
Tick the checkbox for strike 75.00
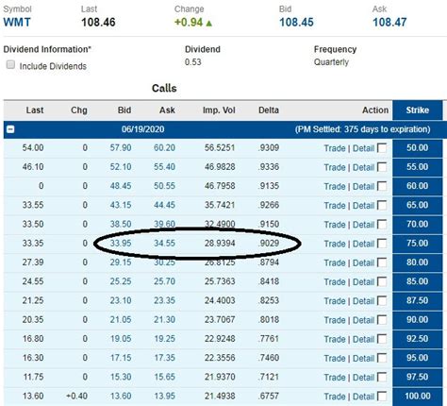382,244
